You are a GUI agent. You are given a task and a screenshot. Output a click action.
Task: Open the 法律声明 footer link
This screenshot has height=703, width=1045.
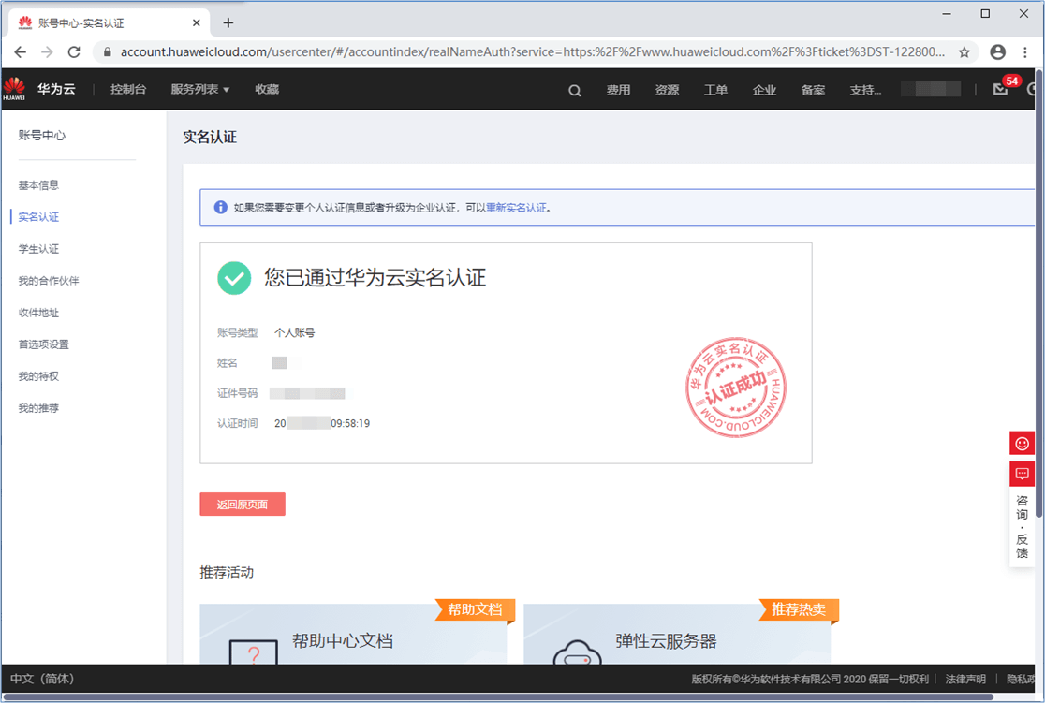[x=965, y=679]
